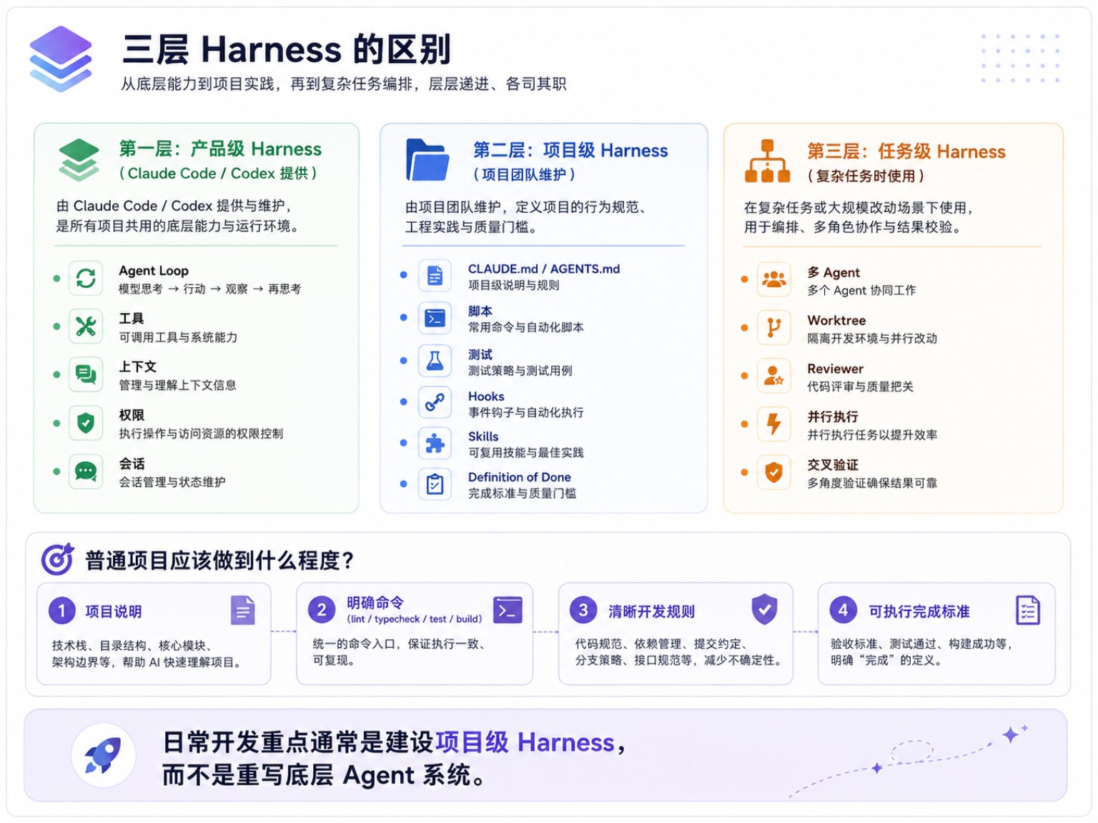
Task: Click the 测试 label
Action: click(x=480, y=354)
